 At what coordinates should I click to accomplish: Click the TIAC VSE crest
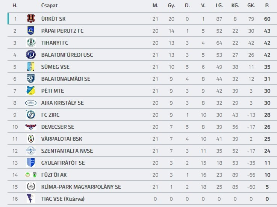[x=30, y=199]
